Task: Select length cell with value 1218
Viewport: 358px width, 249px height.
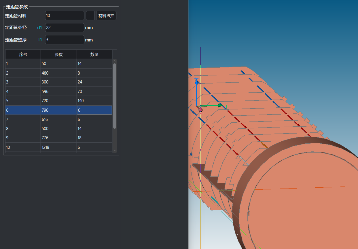Action: point(59,147)
